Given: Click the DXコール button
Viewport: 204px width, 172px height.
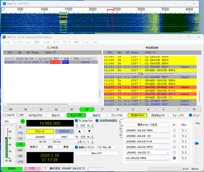Looking at the screenshot, I should (40, 131).
